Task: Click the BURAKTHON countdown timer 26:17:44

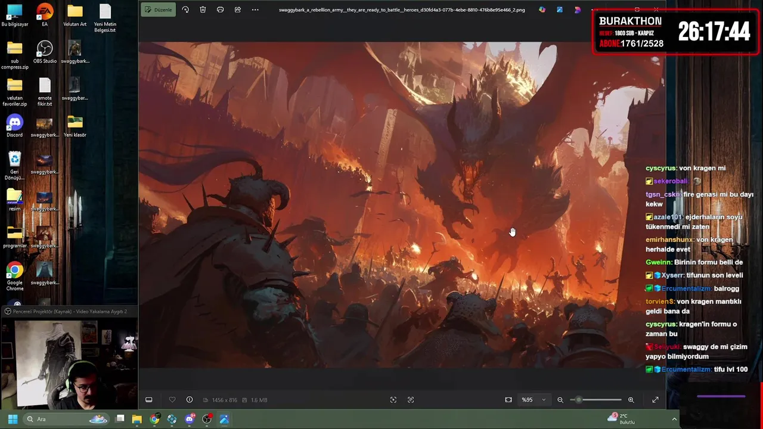Action: click(714, 32)
